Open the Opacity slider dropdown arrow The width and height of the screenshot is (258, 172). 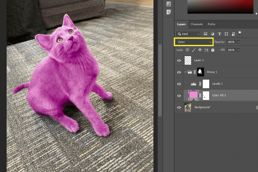tap(239, 42)
